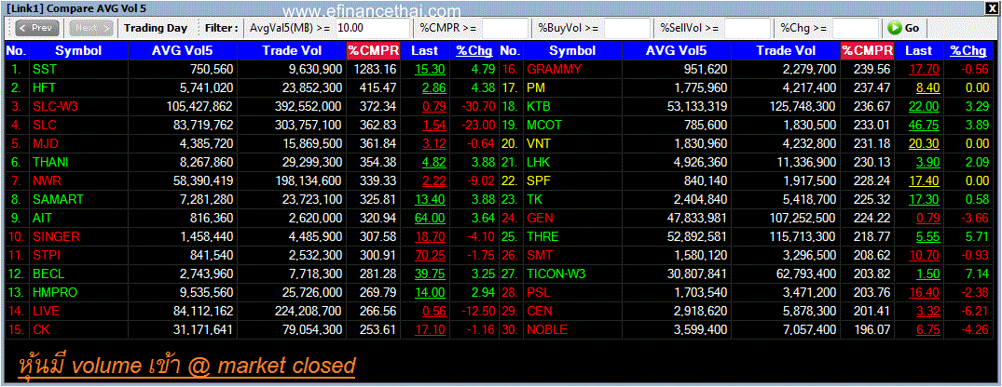Viewport: 1002px width, 387px height.
Task: Click the AIT symbol
Action: pyautogui.click(x=43, y=218)
